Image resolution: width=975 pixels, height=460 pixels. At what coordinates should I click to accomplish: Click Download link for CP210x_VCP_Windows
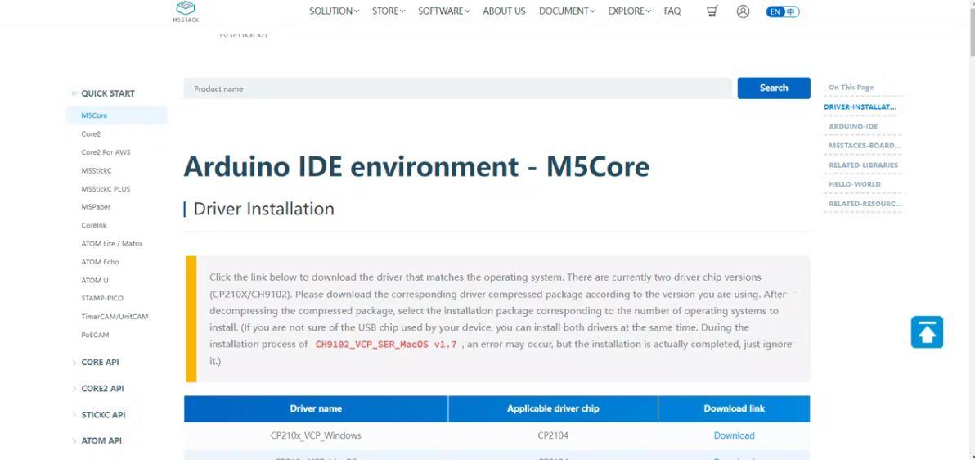(x=734, y=435)
